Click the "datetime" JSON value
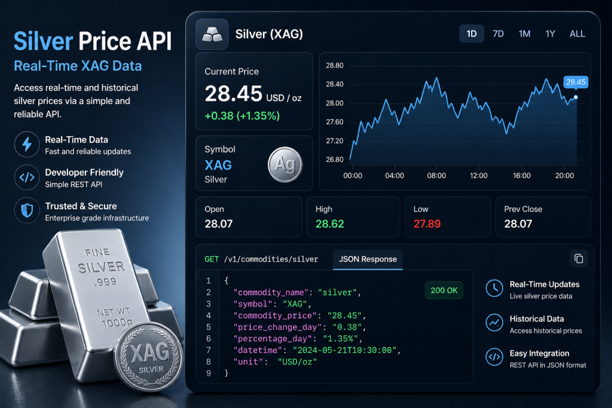This screenshot has height=408, width=612. pos(345,350)
